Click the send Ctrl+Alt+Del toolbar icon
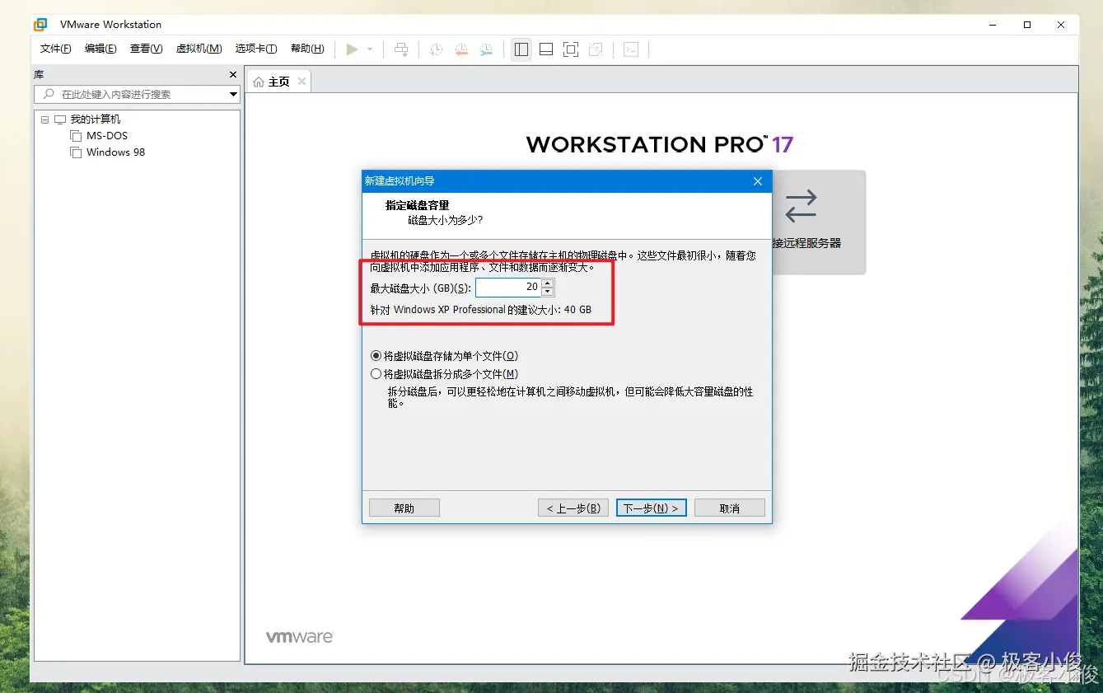Viewport: 1103px width, 693px height. [401, 49]
